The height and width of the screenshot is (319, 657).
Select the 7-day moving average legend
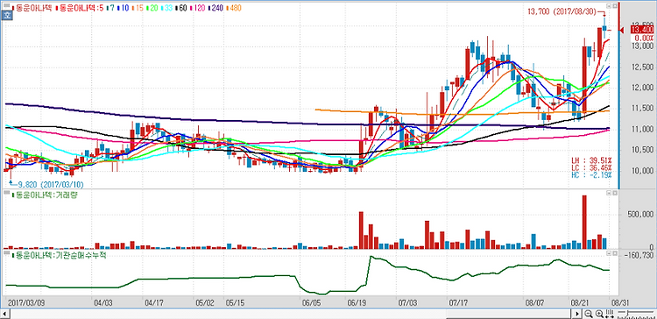coord(110,8)
